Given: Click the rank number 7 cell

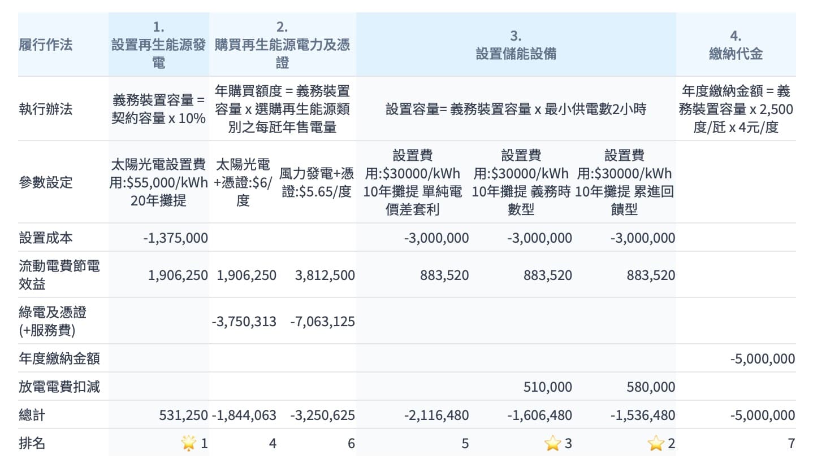Looking at the screenshot, I should 790,444.
